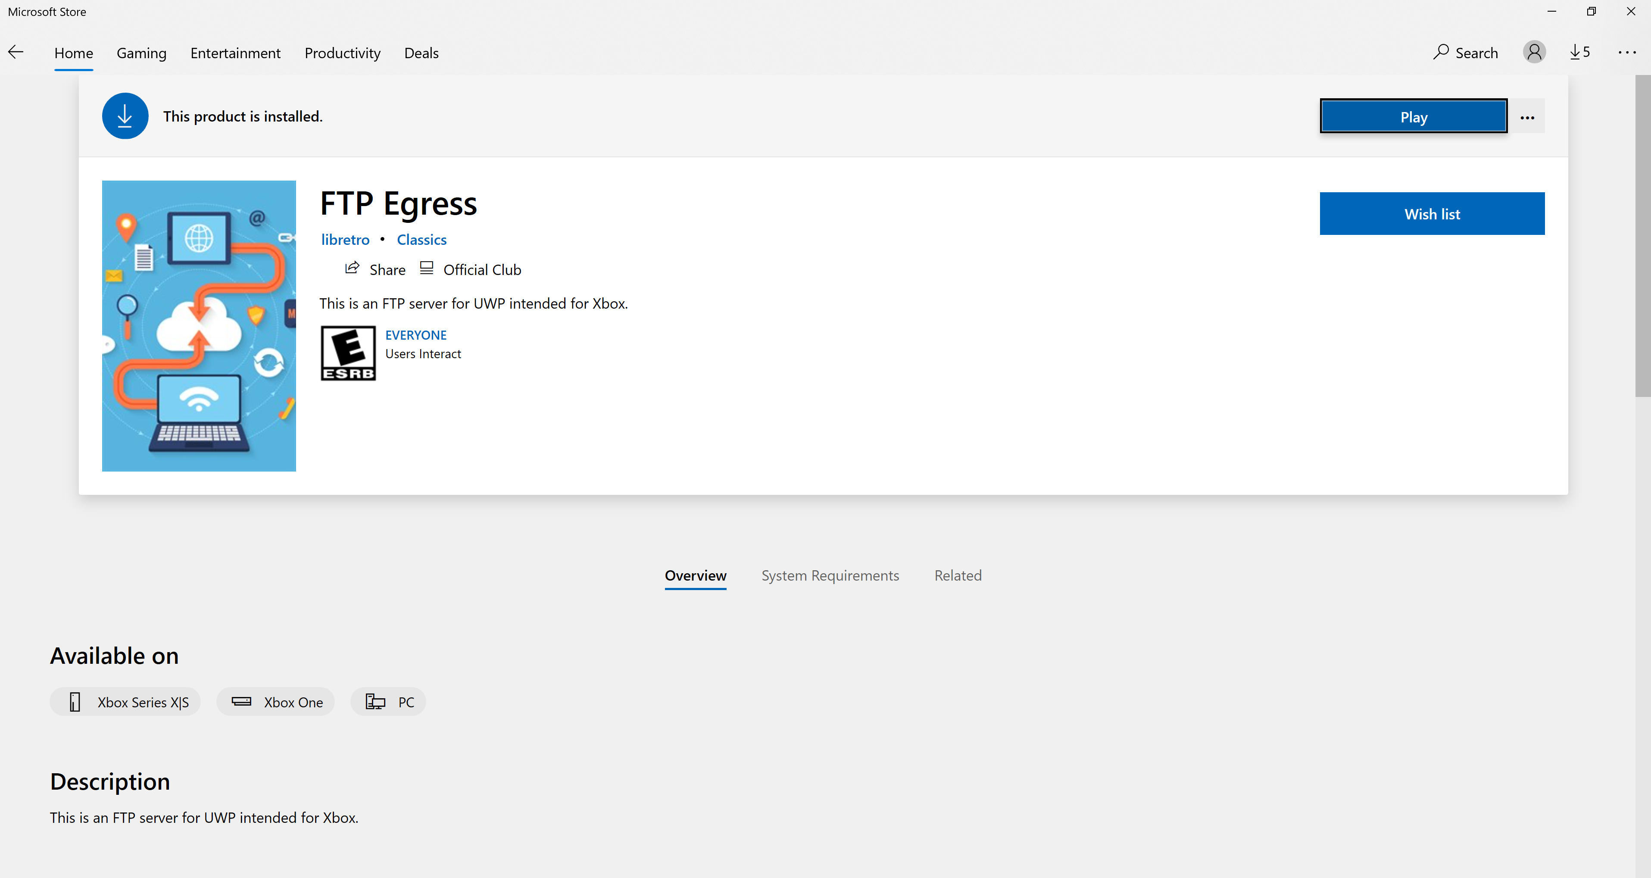This screenshot has width=1651, height=878.
Task: Click the Search label in header
Action: pos(1476,53)
